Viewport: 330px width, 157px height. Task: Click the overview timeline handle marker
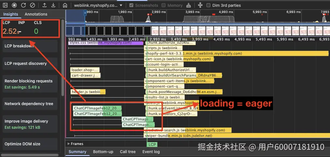[85, 13]
